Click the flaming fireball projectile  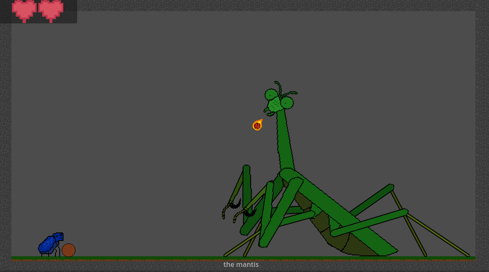(x=257, y=125)
